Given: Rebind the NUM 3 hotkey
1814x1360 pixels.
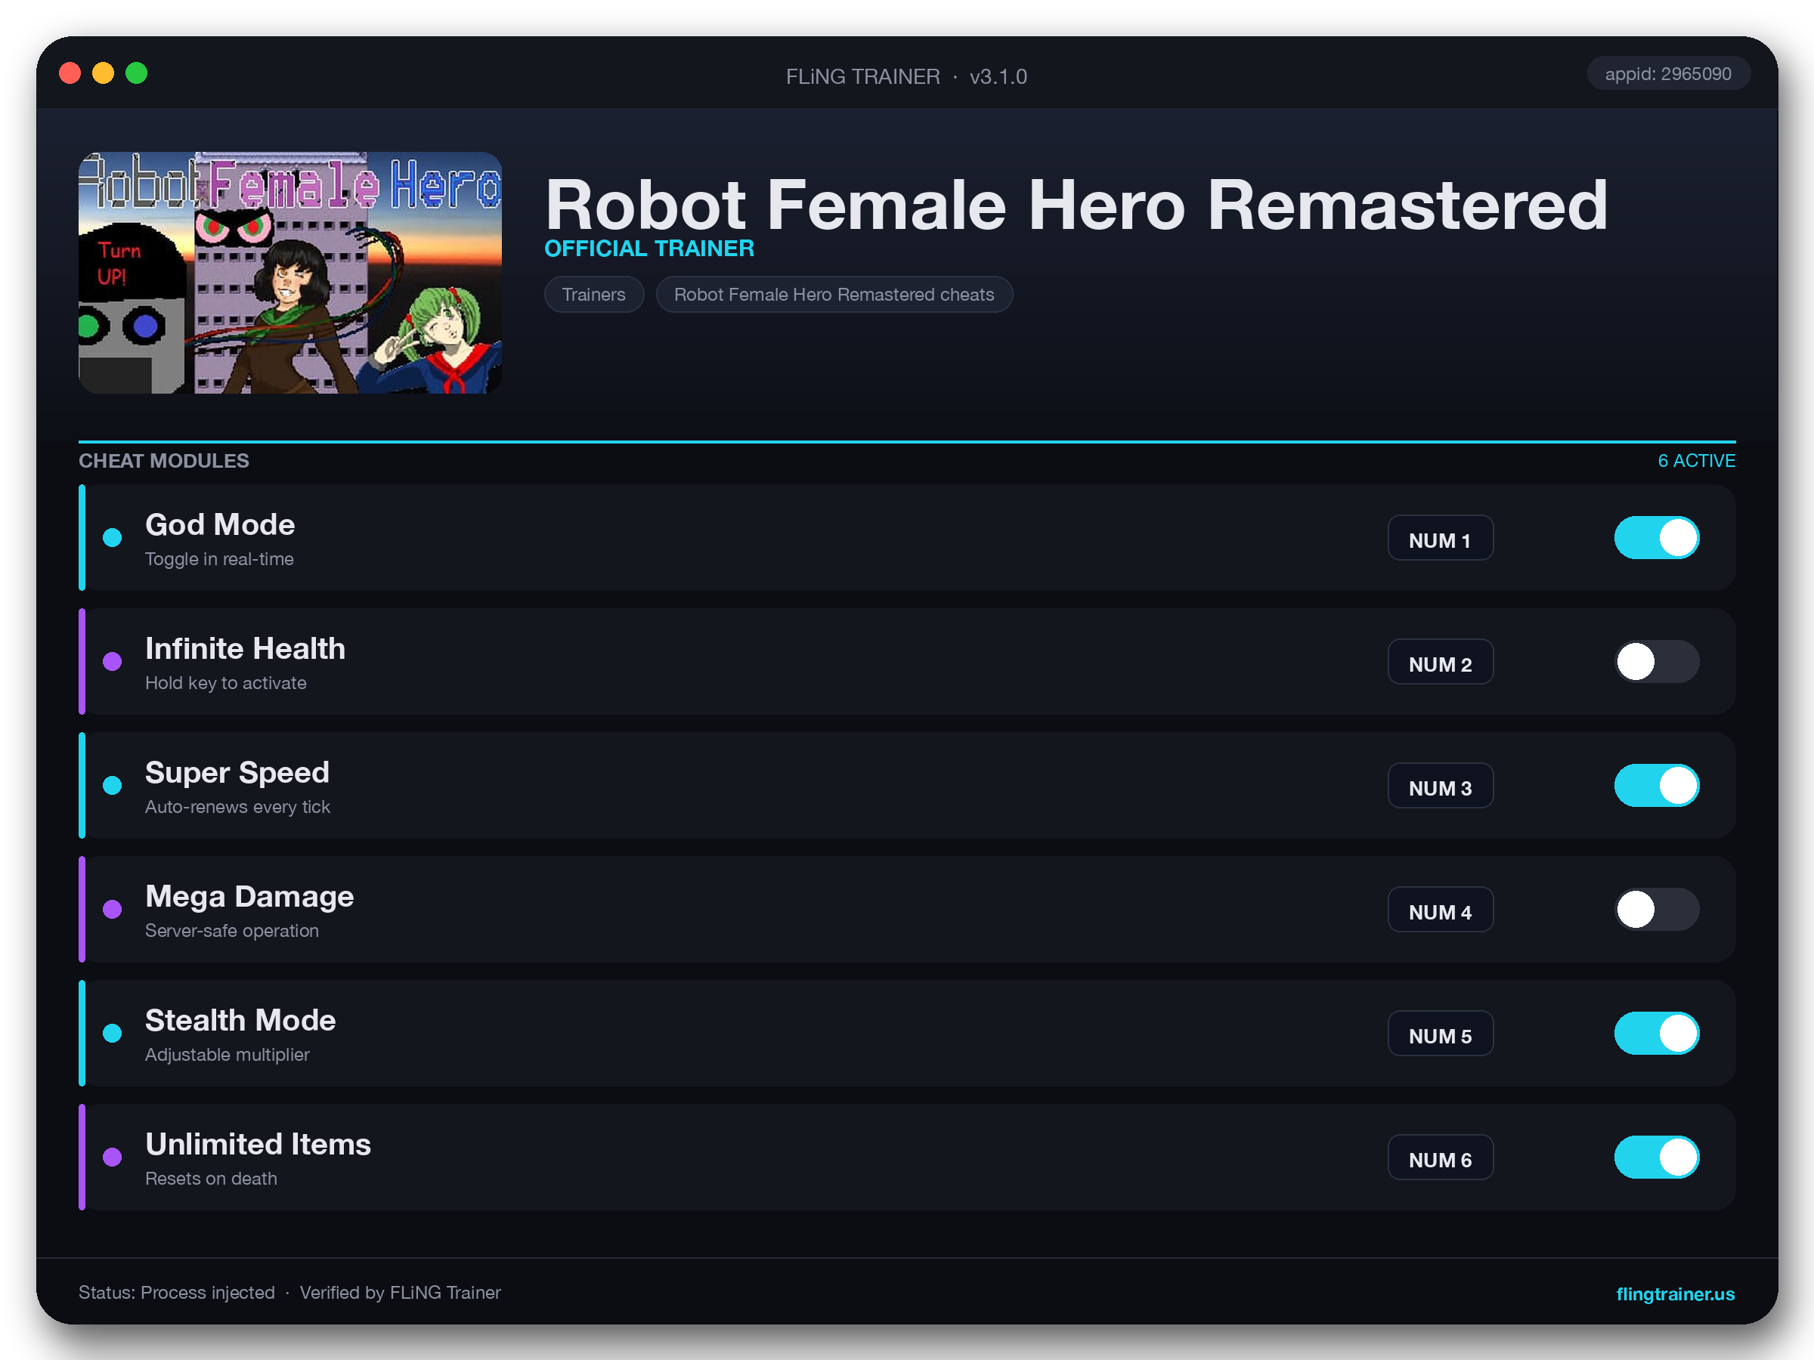Looking at the screenshot, I should 1440,785.
